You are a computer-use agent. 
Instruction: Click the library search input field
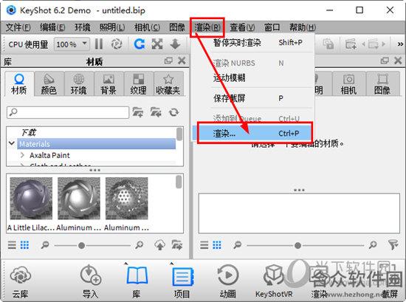[x=68, y=112]
